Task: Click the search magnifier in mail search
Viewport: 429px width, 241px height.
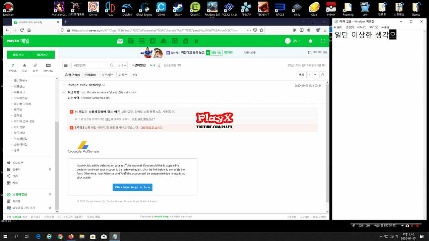Action: 112,65
